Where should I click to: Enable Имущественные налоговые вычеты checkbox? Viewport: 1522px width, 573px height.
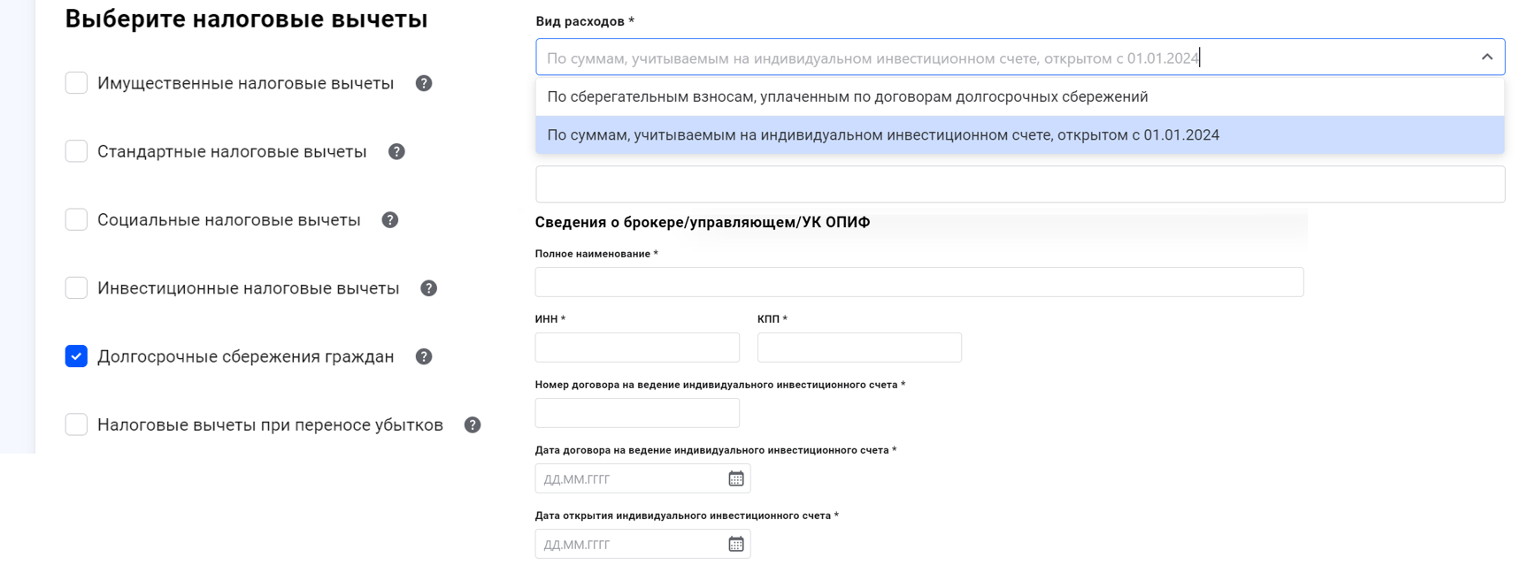point(77,83)
